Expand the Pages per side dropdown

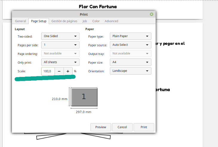tap(60, 45)
